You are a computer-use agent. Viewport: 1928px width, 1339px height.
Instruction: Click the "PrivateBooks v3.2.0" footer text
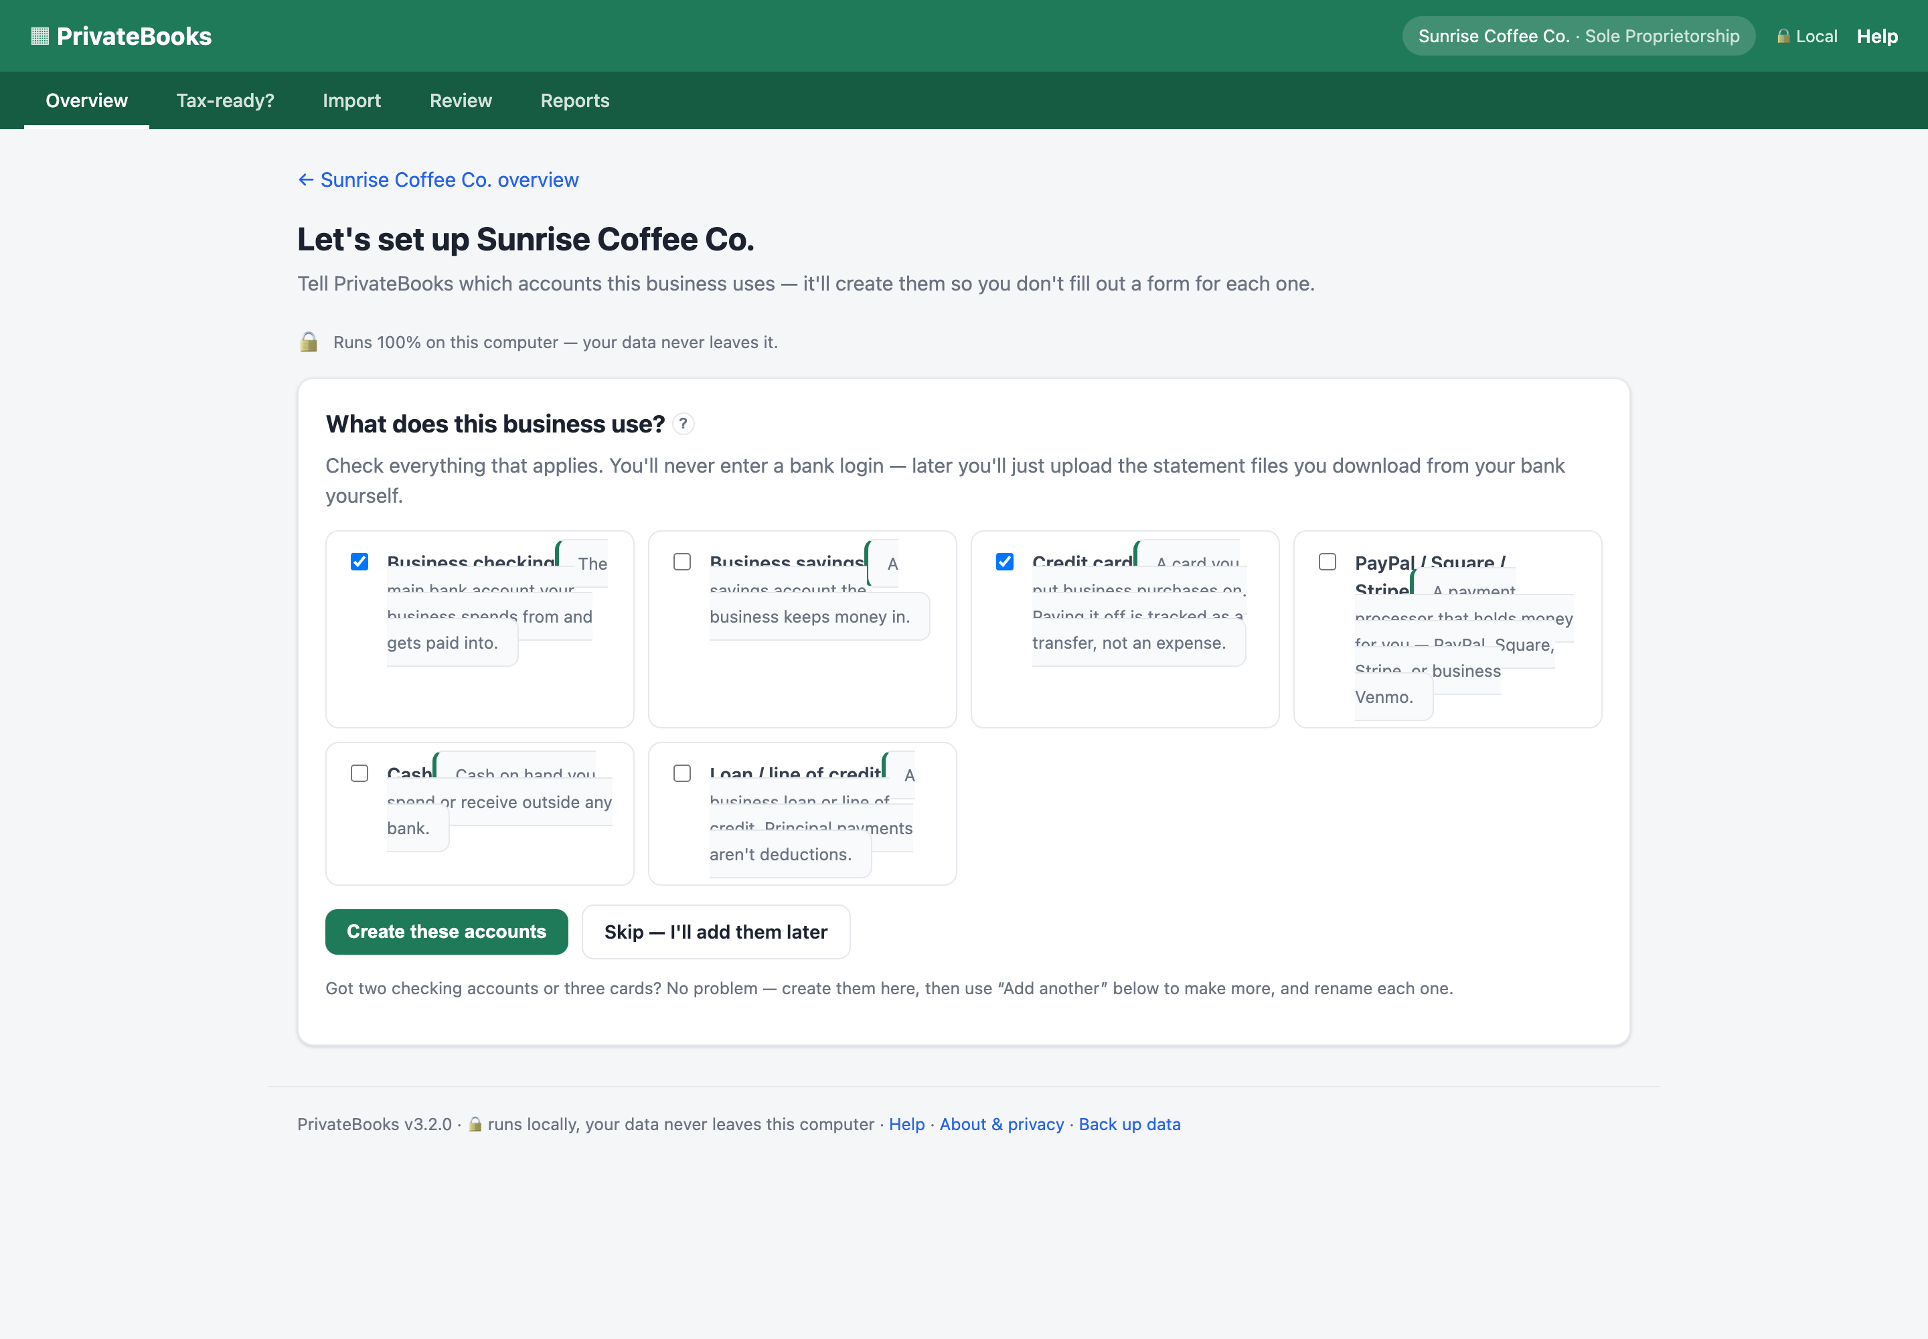(x=374, y=1124)
